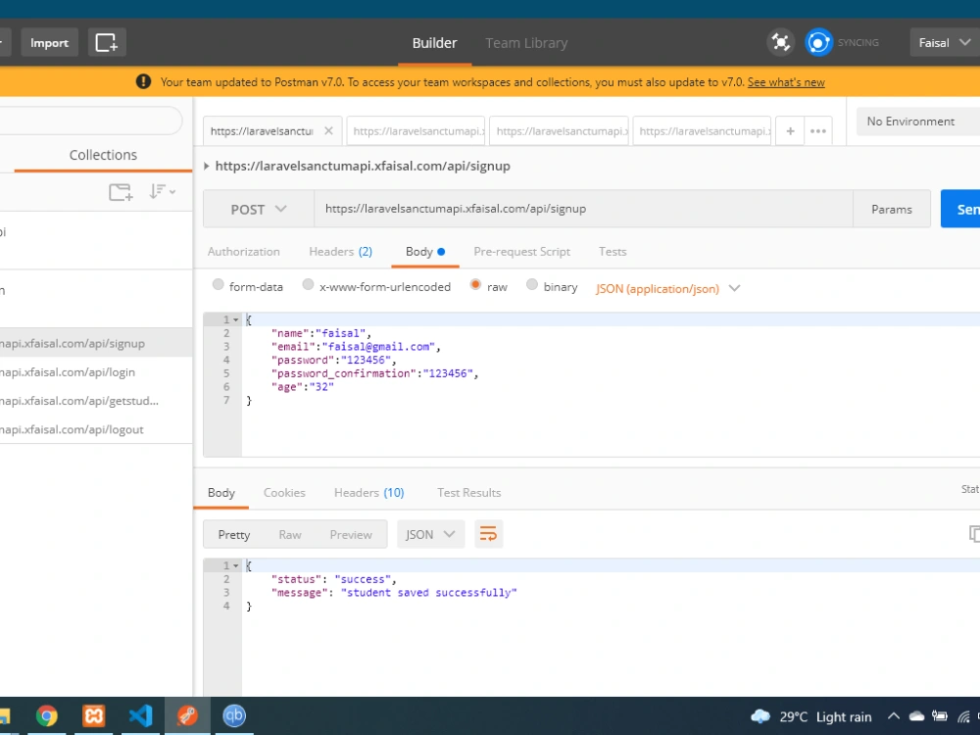Select the Raw response view

coord(290,534)
